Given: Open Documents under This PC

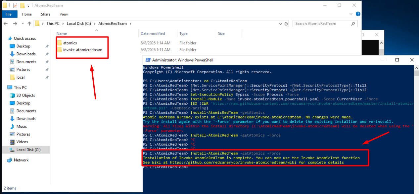Looking at the screenshot, I should pyautogui.click(x=26, y=111).
